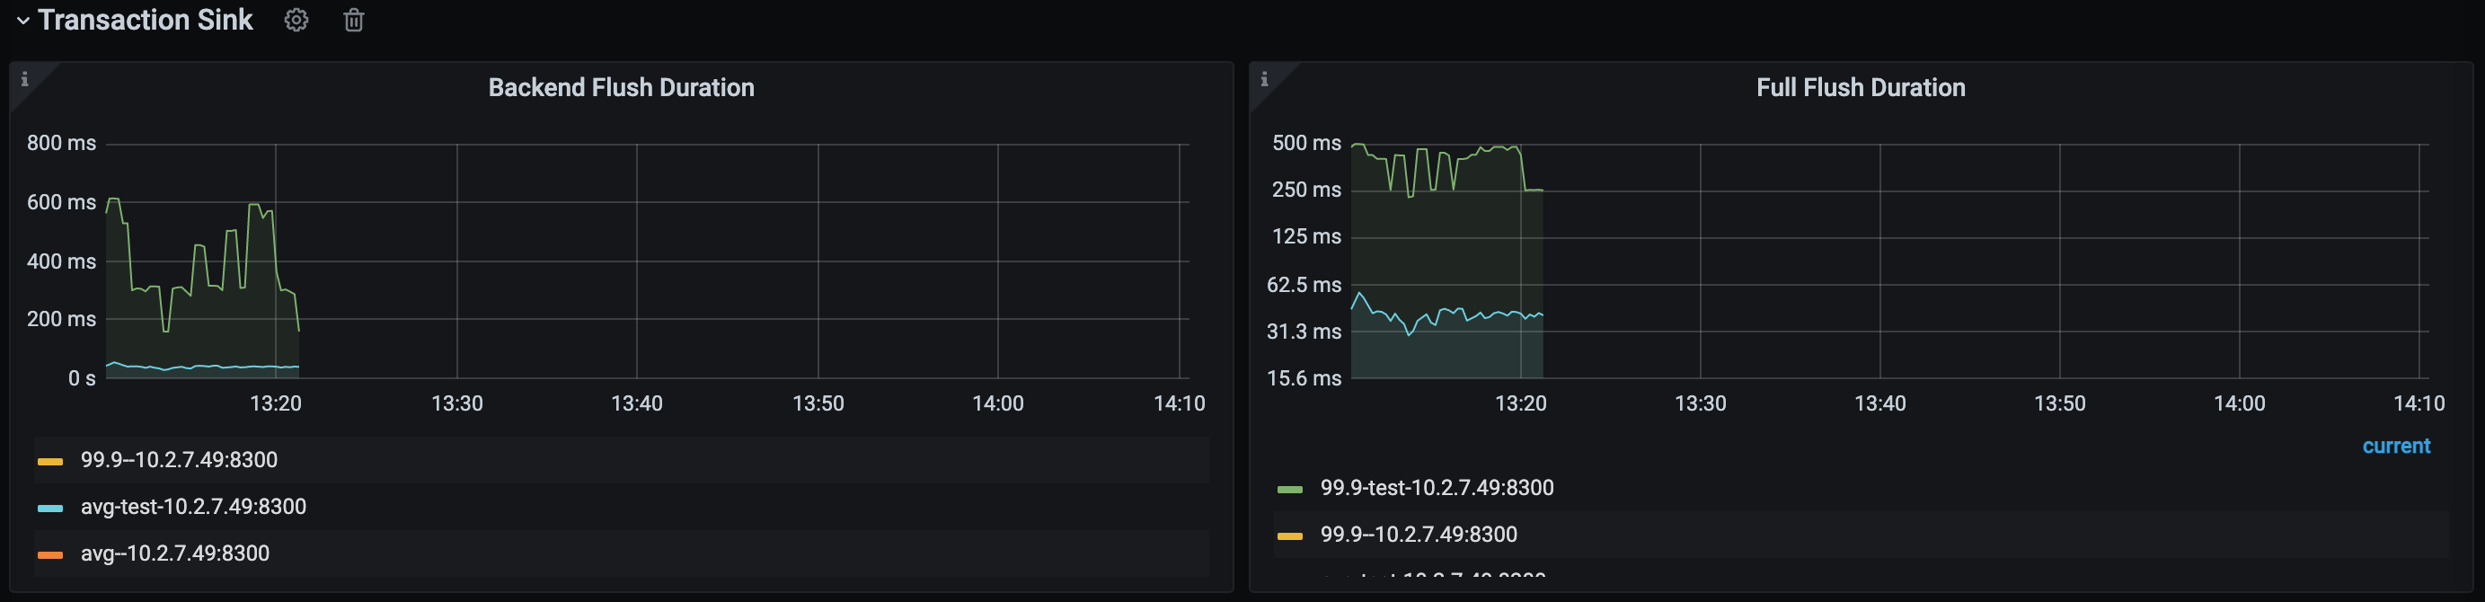Change green swatch of 99.9-test Full Flush series
The width and height of the screenshot is (2485, 602).
click(x=1290, y=489)
